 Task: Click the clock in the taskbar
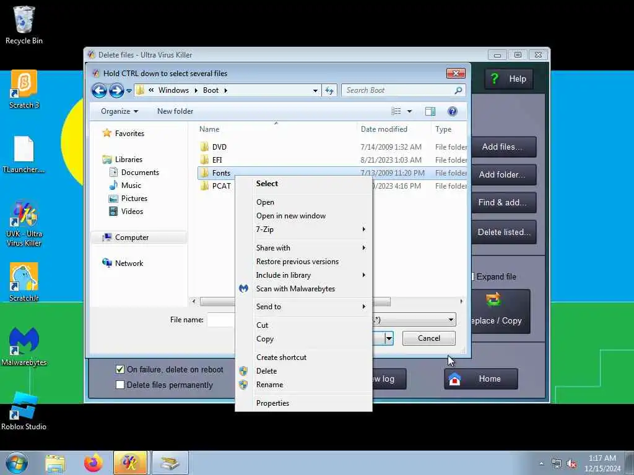[602, 463]
